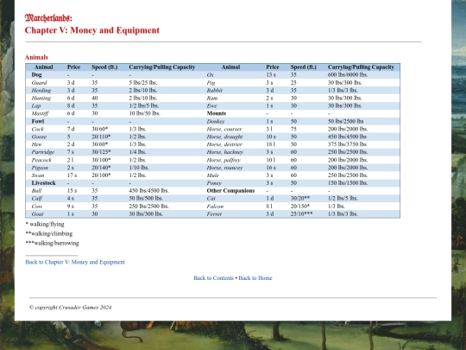Select the Rabbit row name
This screenshot has height=350, width=466.
click(215, 91)
